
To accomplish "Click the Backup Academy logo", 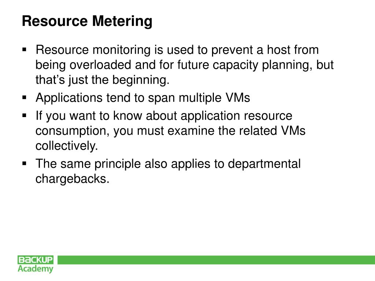I will pyautogui.click(x=36, y=264).
